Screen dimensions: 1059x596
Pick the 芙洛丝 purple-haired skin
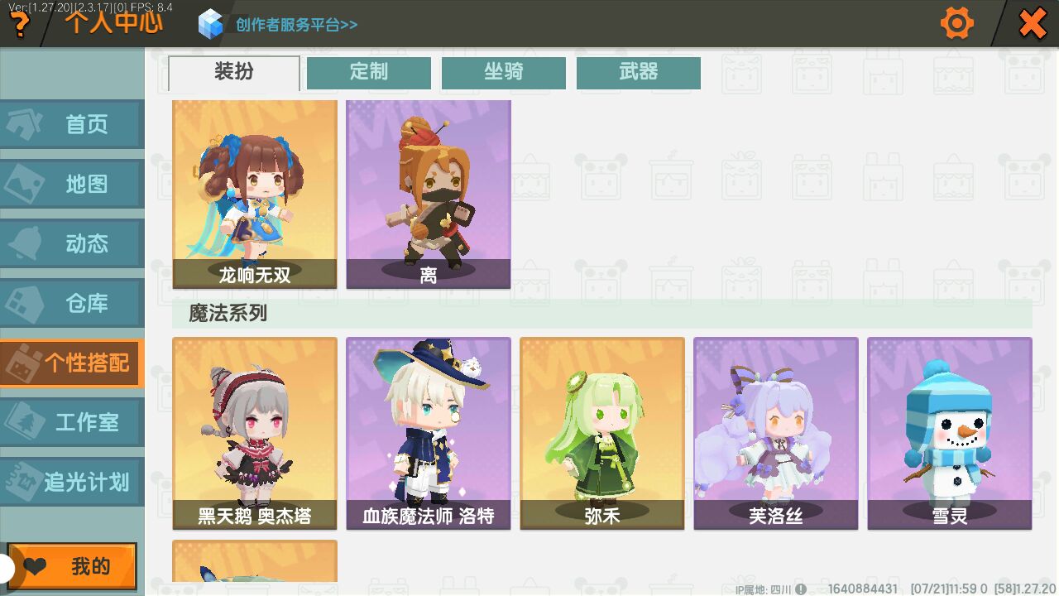coord(776,434)
